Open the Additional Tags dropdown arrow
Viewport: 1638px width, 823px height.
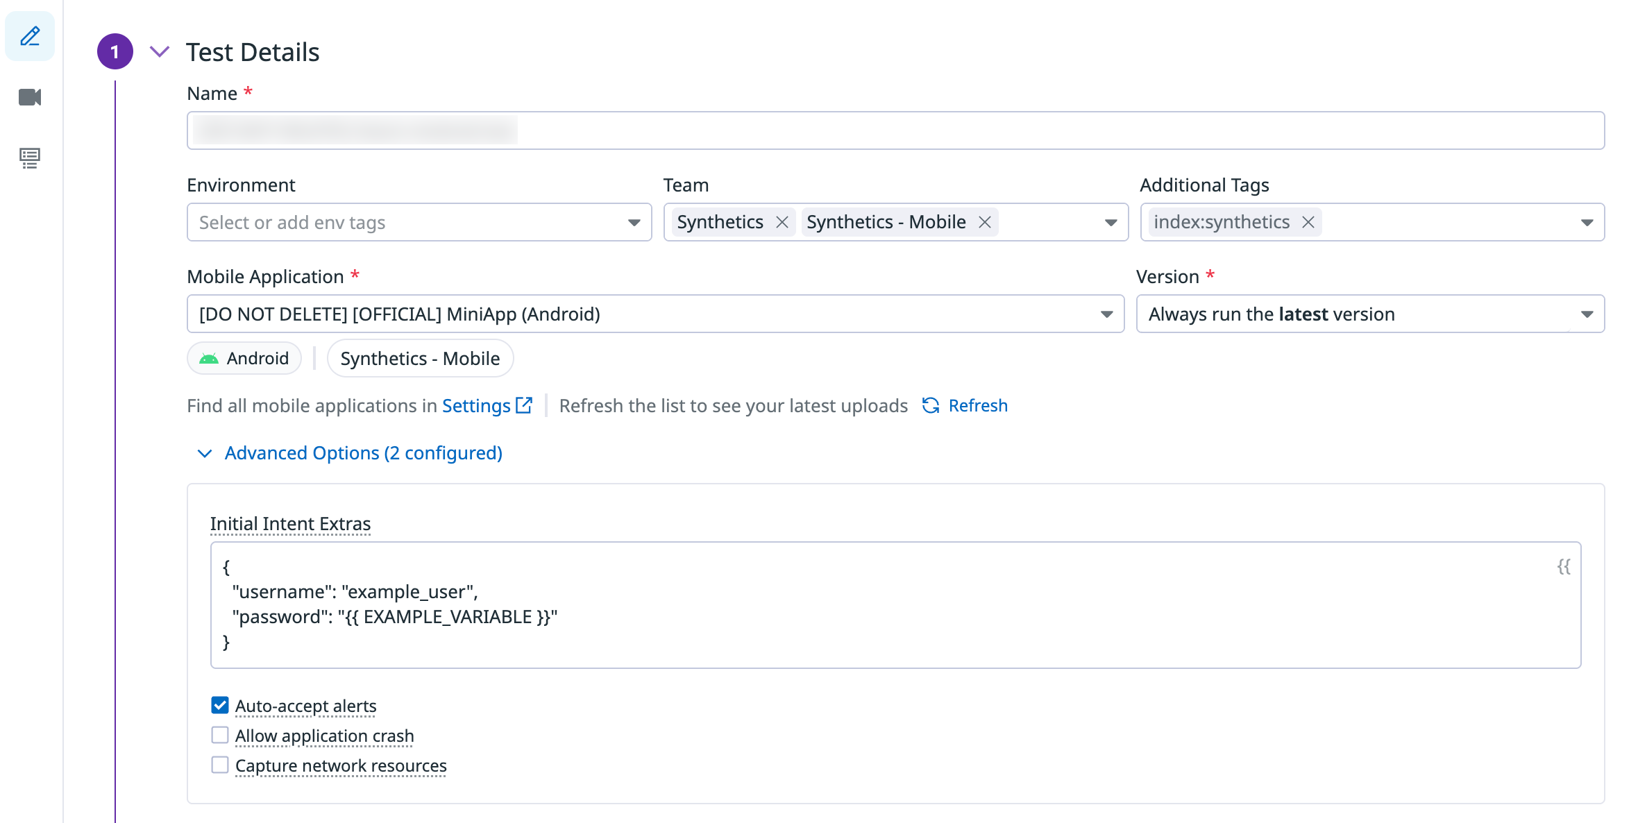click(x=1587, y=223)
